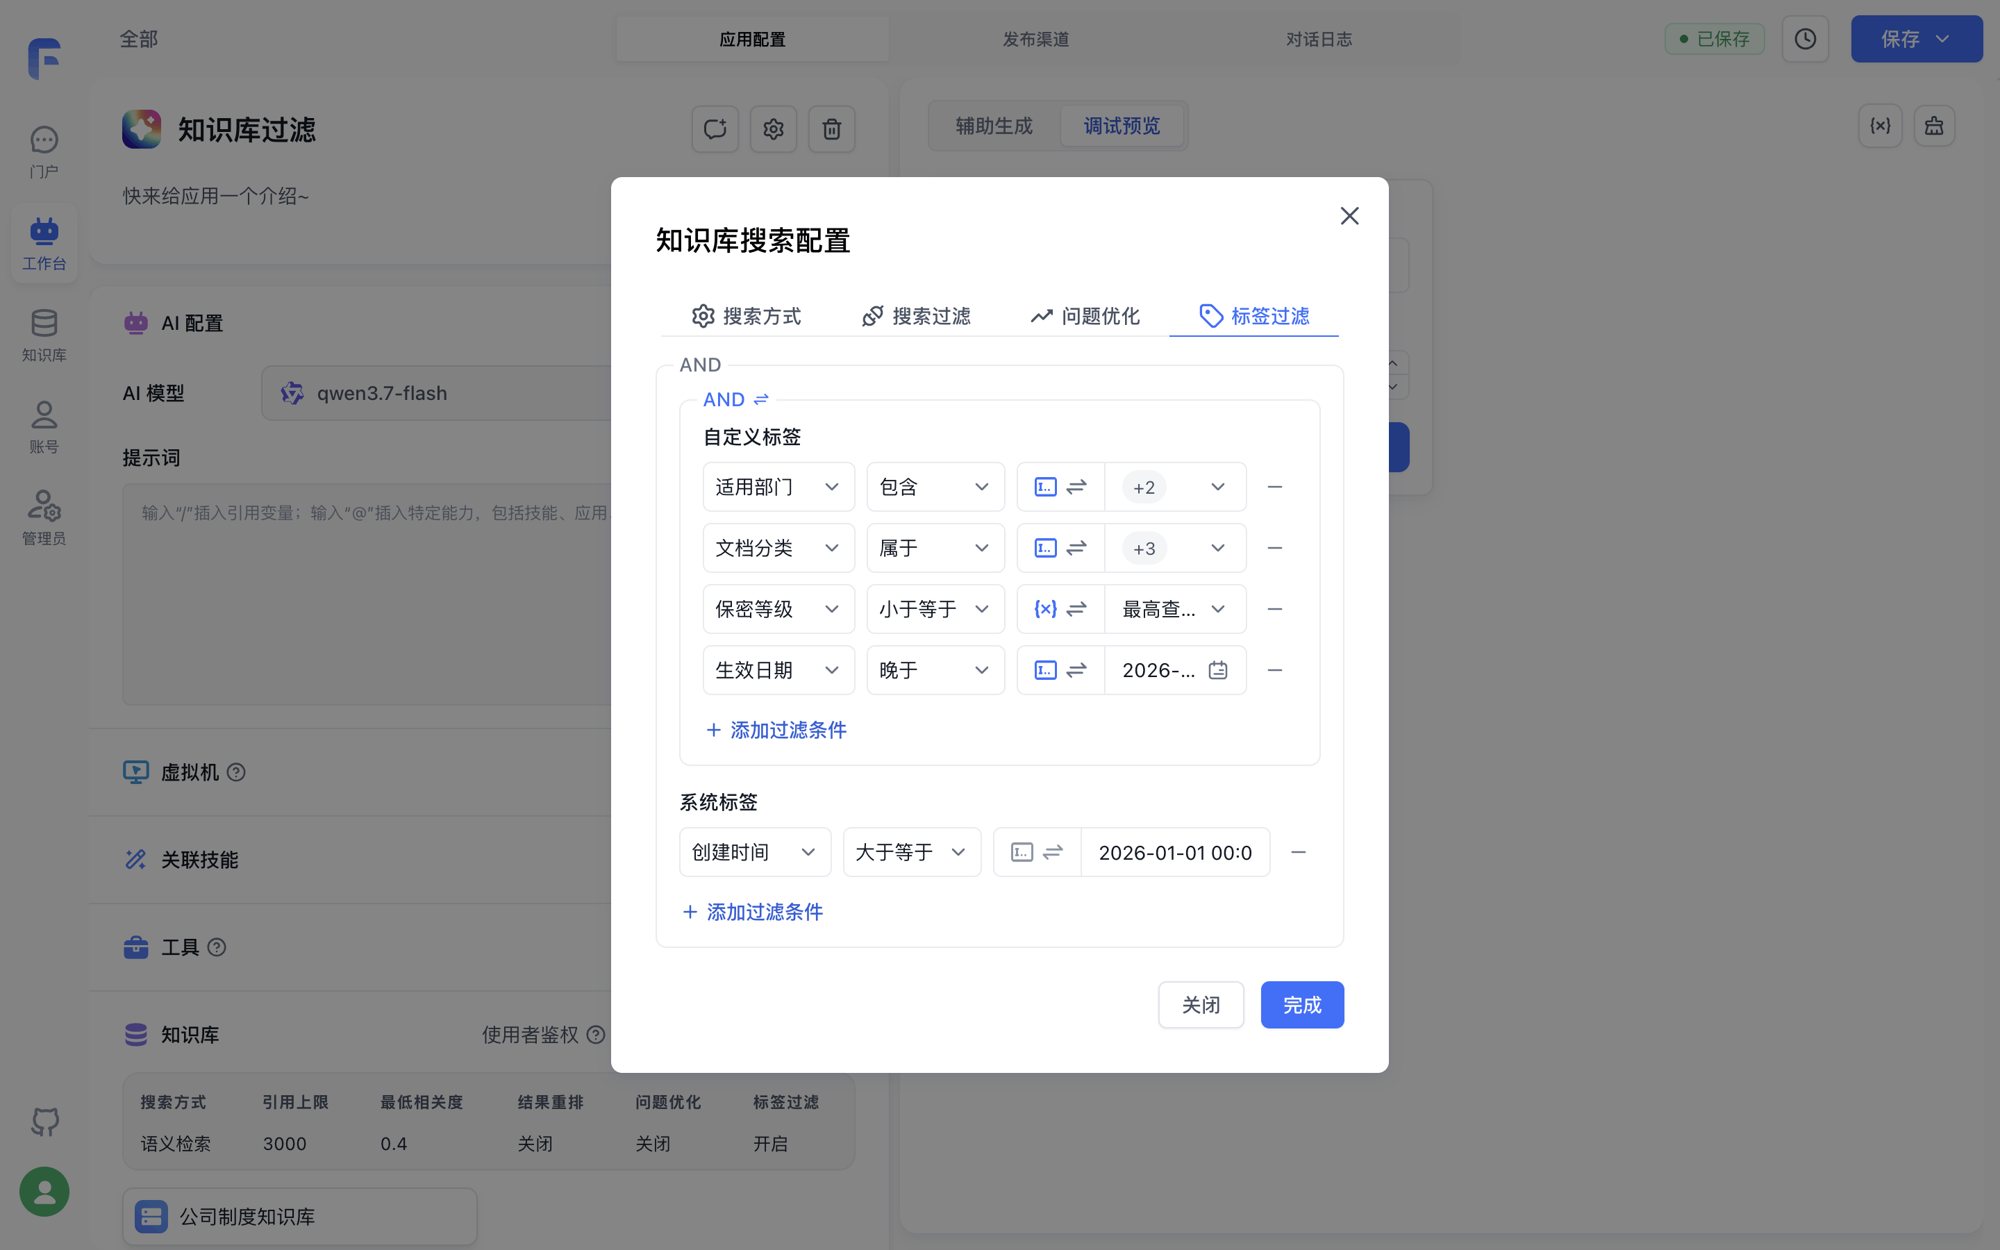Open the GitHub icon in sidebar

44,1122
